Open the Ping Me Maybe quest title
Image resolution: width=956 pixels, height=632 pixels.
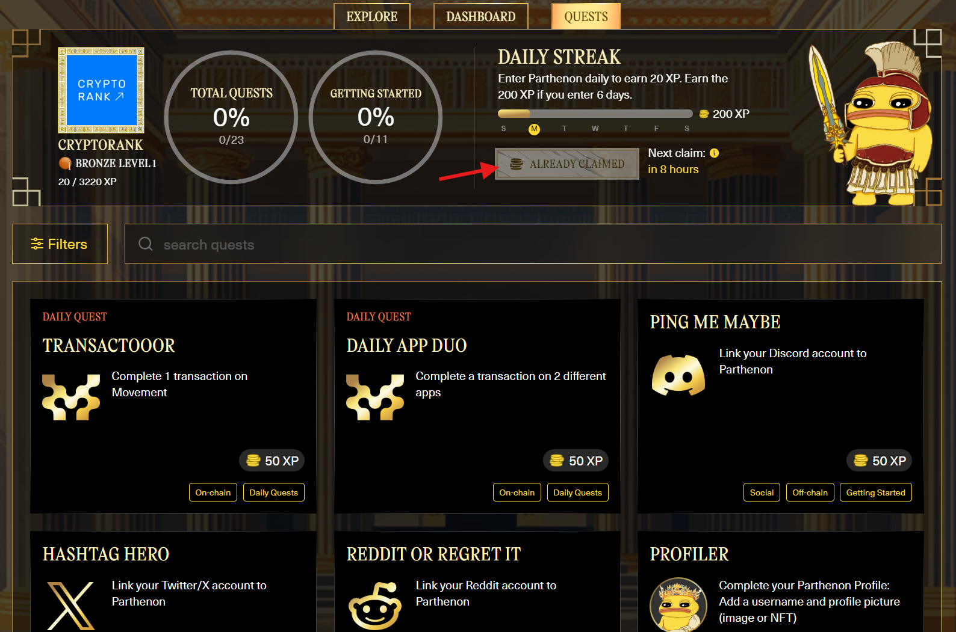715,322
